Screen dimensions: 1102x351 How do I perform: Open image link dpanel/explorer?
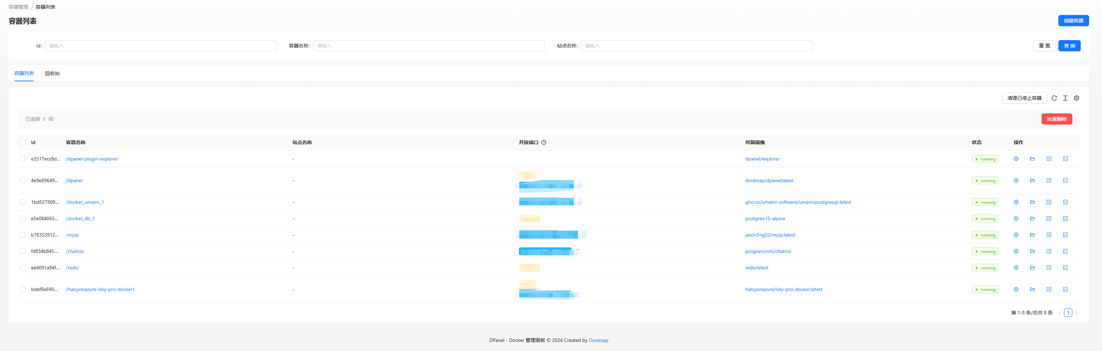tap(762, 159)
